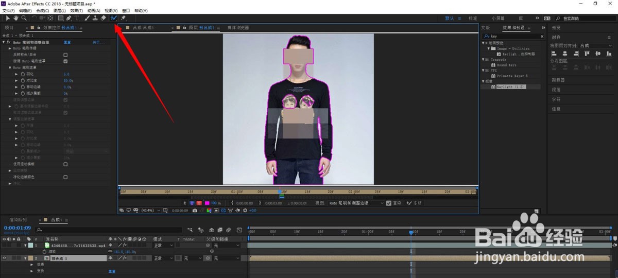The image size is (618, 278).
Task: Open 效果(T) menu
Action: click(76, 10)
